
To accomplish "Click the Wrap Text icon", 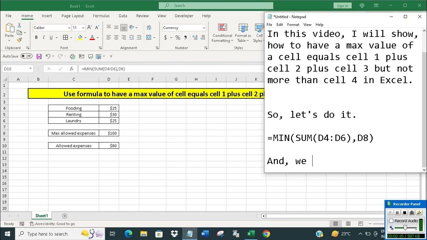I will point(149,28).
